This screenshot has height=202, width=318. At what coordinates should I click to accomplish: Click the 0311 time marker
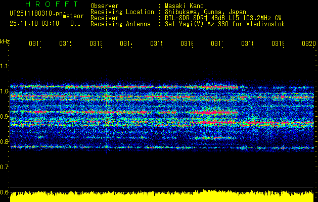pyautogui.click(x=35, y=43)
